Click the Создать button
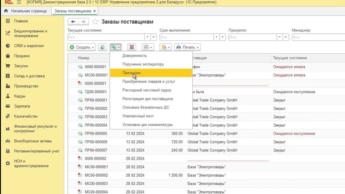The height and width of the screenshot is (194, 345). pyautogui.click(x=82, y=47)
